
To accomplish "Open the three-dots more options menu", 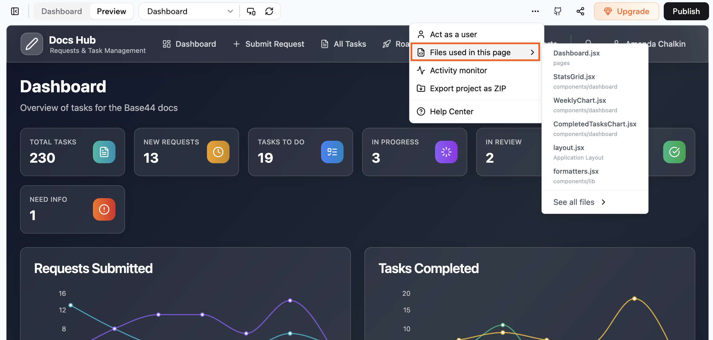I will [535, 11].
